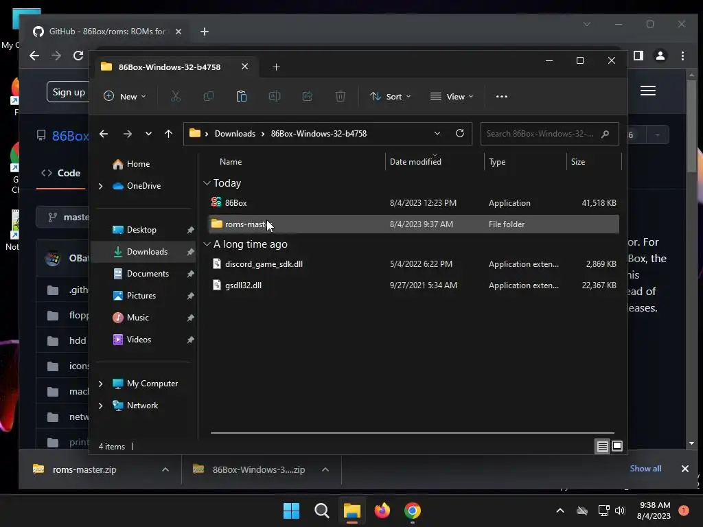Click Show all downloads link
This screenshot has height=527, width=703.
pos(645,468)
